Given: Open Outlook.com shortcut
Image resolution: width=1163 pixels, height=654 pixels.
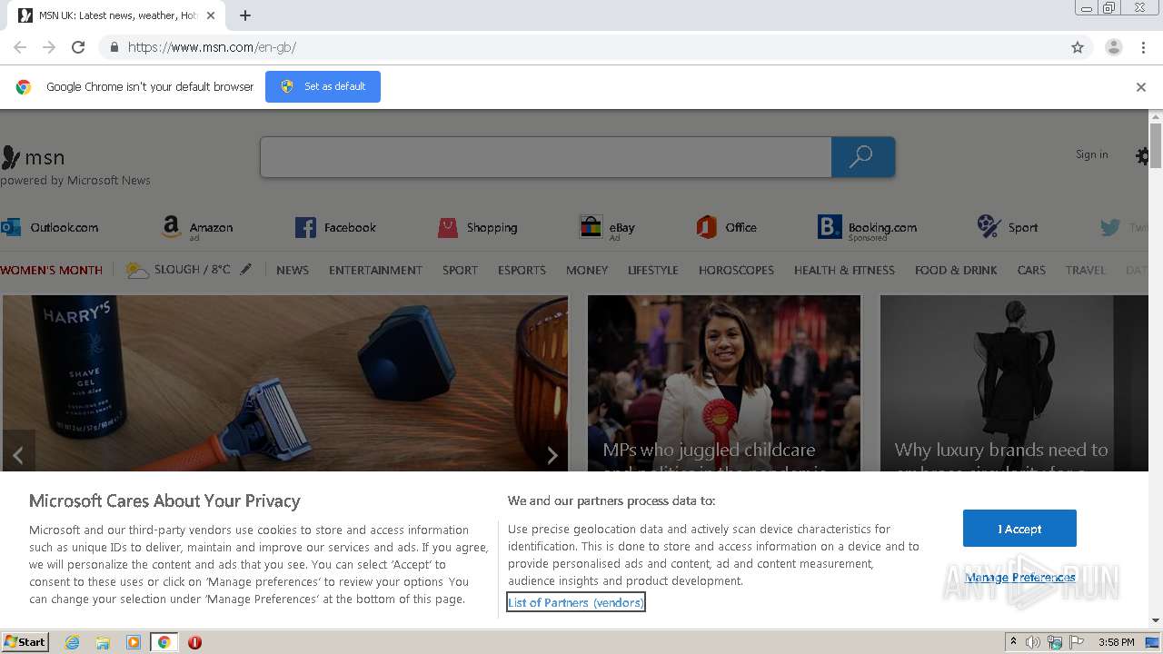Looking at the screenshot, I should point(50,227).
